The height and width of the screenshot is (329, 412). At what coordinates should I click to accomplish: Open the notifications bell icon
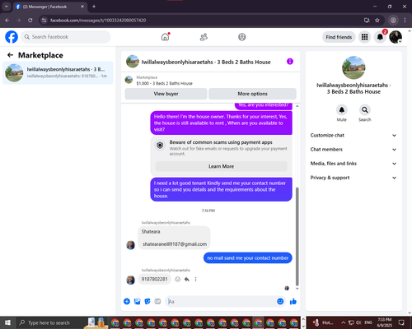tap(380, 37)
